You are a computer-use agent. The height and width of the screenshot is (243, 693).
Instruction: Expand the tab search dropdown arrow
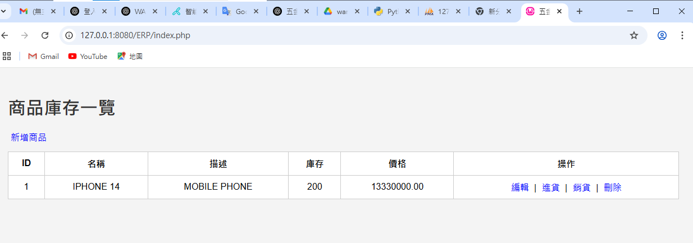pos(4,11)
